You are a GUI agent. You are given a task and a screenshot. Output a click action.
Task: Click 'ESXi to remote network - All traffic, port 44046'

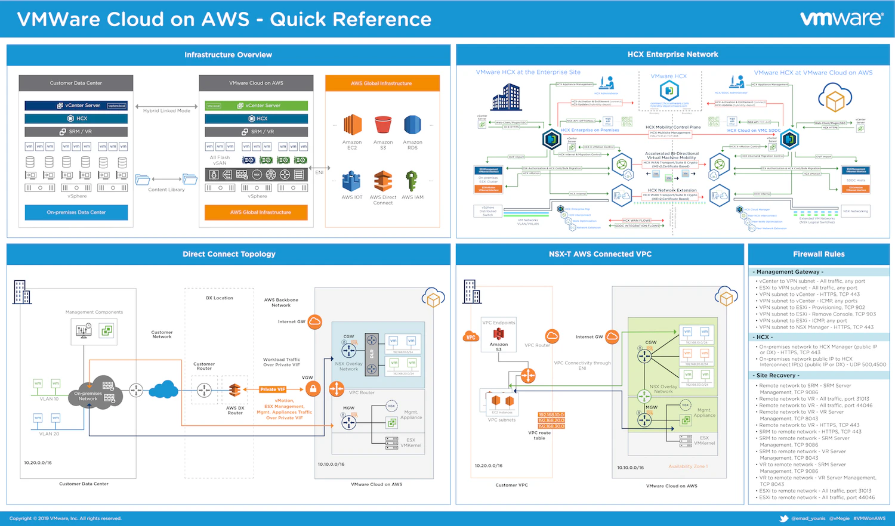pos(817,498)
